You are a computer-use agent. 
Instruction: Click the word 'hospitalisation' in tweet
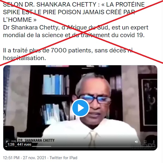(25, 58)
